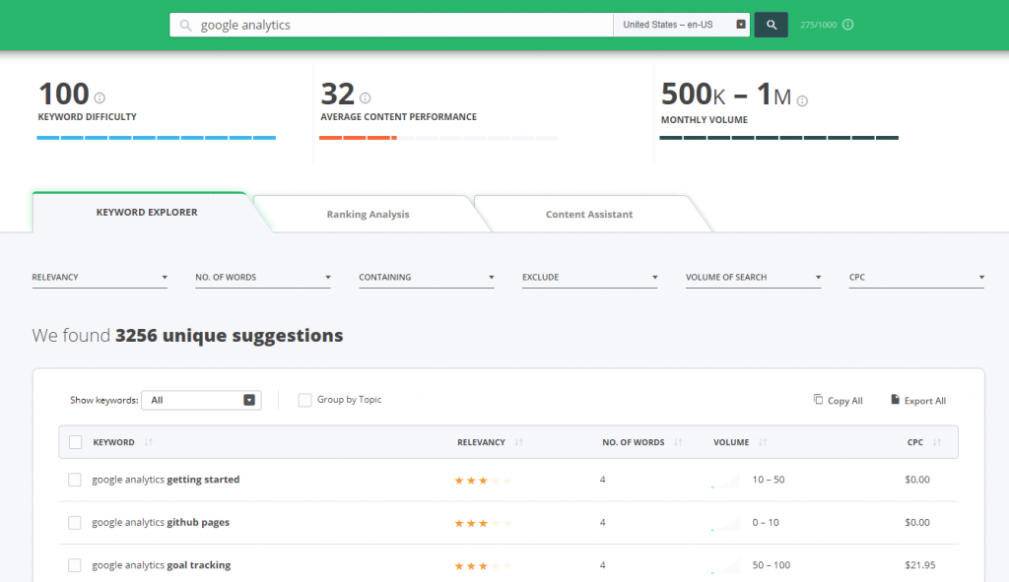Screen dimensions: 1009x582
Task: Click volume trend chart for github pages row
Action: click(725, 524)
